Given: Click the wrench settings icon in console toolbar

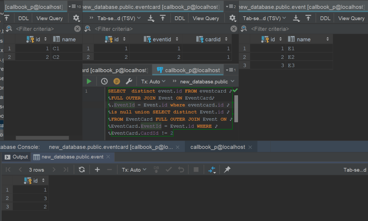Looking at the screenshot, I should [129, 82].
